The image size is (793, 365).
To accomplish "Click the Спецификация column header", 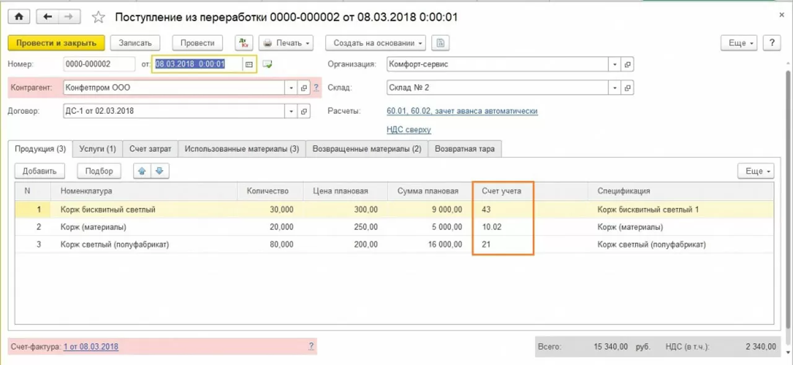I will click(680, 191).
